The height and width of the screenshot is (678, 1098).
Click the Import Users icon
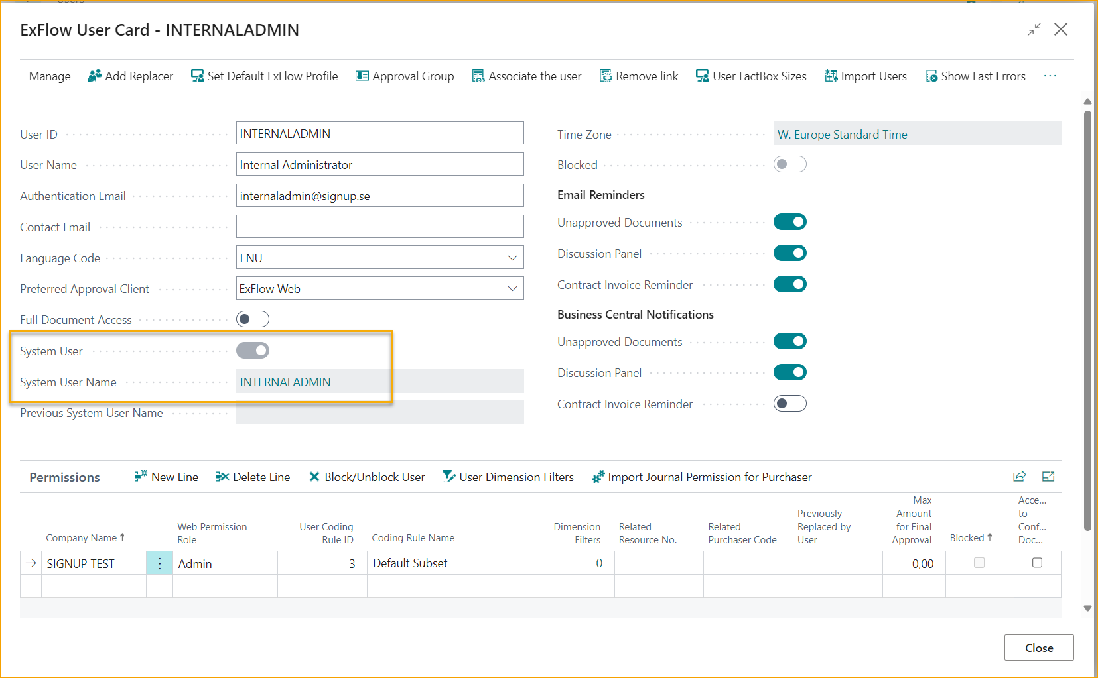[x=831, y=76]
